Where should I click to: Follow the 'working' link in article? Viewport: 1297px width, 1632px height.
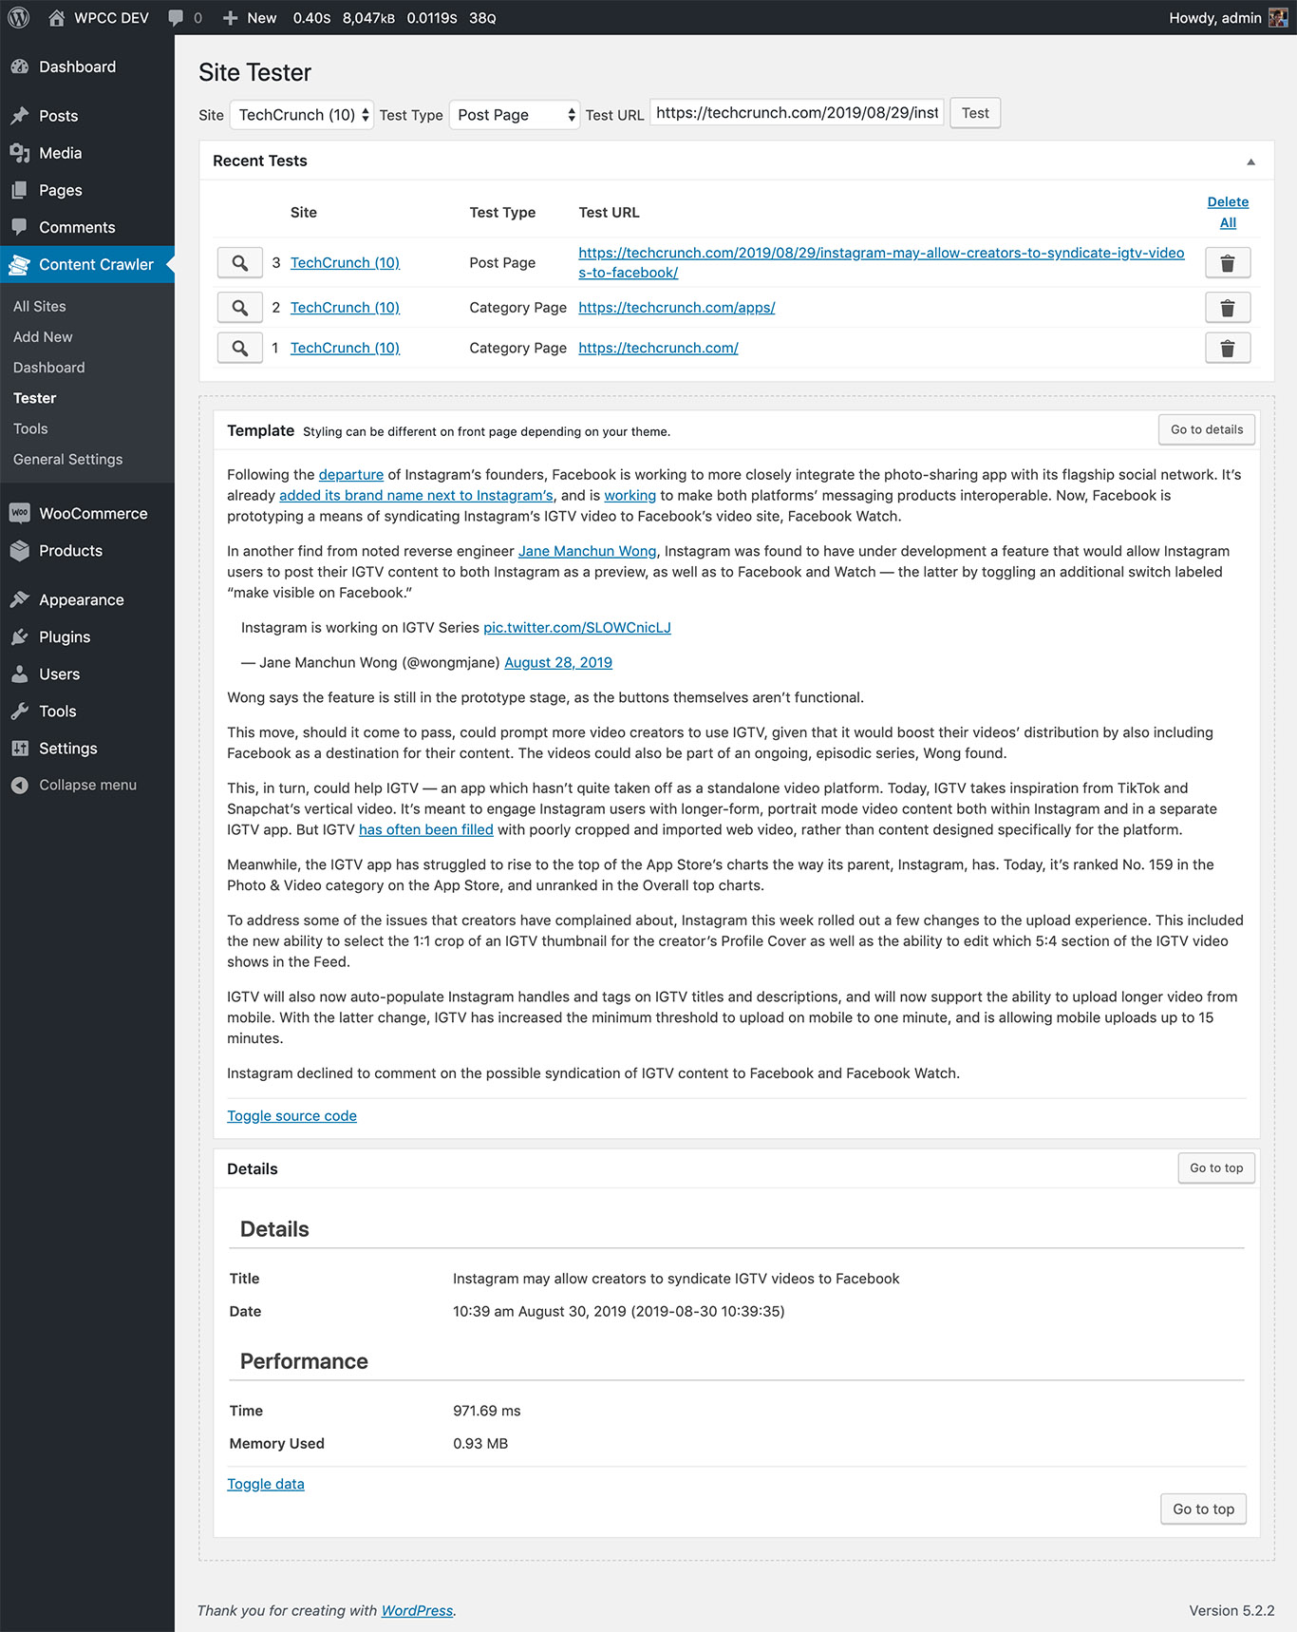630,495
